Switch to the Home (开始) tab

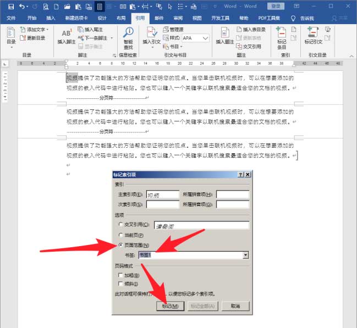pos(32,18)
